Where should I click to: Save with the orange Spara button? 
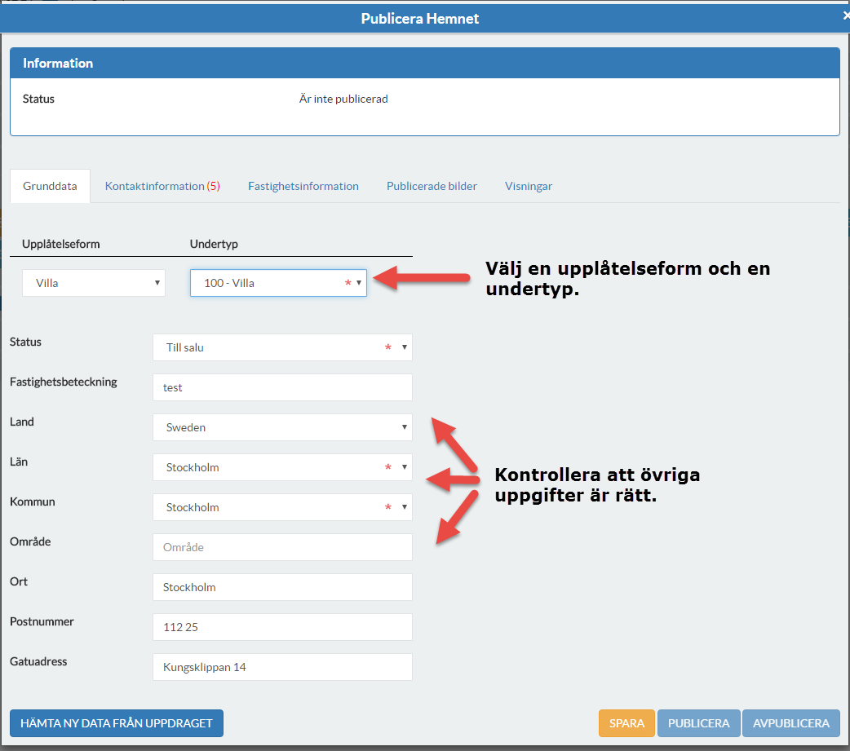626,723
